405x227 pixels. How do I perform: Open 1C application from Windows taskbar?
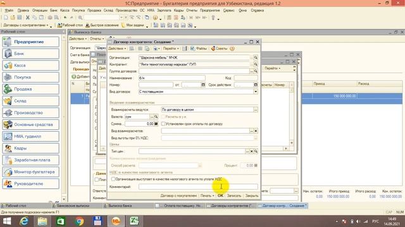click(116, 221)
